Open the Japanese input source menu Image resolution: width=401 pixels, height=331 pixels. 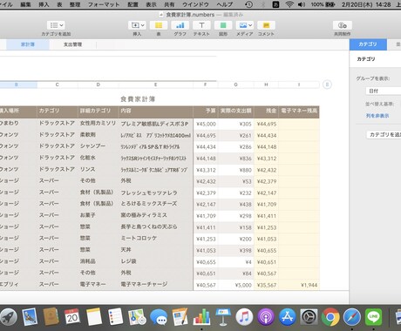[275, 4]
